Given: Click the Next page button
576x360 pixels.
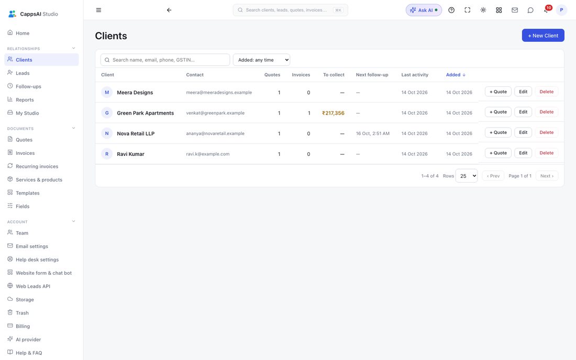Looking at the screenshot, I should click(x=547, y=176).
